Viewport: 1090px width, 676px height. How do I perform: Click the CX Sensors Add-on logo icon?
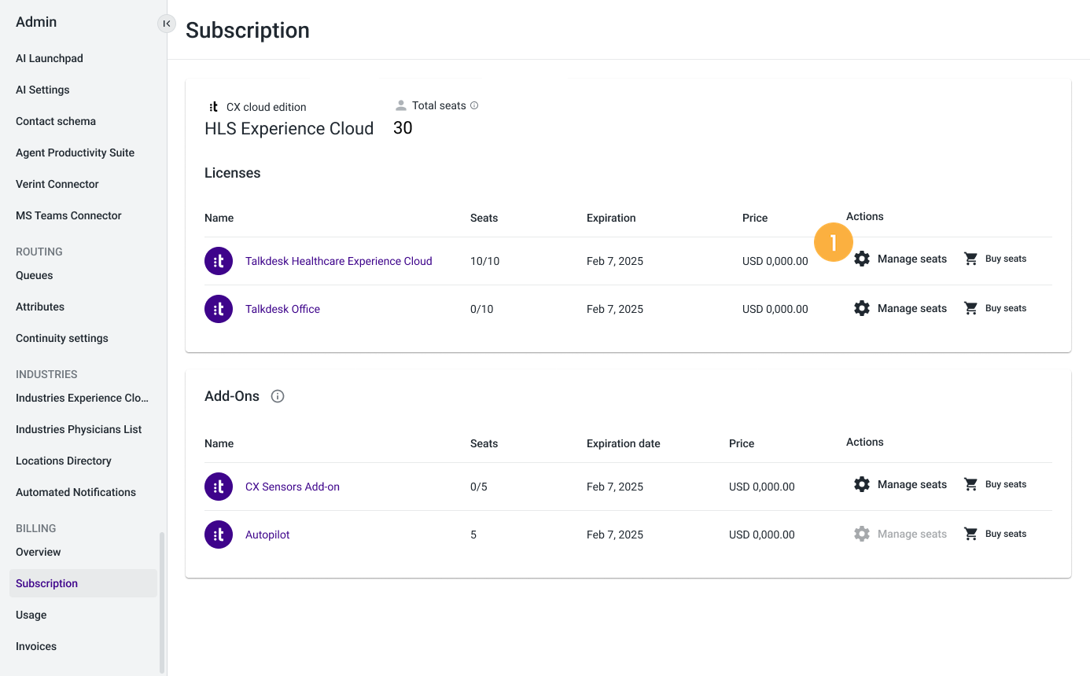tap(219, 487)
